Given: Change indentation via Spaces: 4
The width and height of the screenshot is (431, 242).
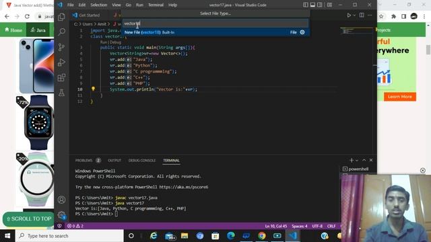Looking at the screenshot, I should tap(299, 226).
